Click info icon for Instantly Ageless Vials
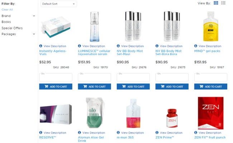 (x=41, y=46)
